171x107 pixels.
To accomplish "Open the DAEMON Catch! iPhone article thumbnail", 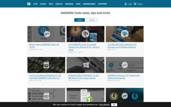I will pos(85,34).
